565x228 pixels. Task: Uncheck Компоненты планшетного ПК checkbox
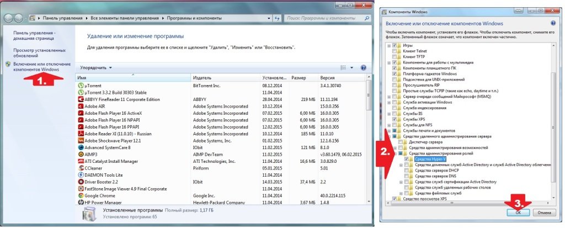(x=395, y=68)
